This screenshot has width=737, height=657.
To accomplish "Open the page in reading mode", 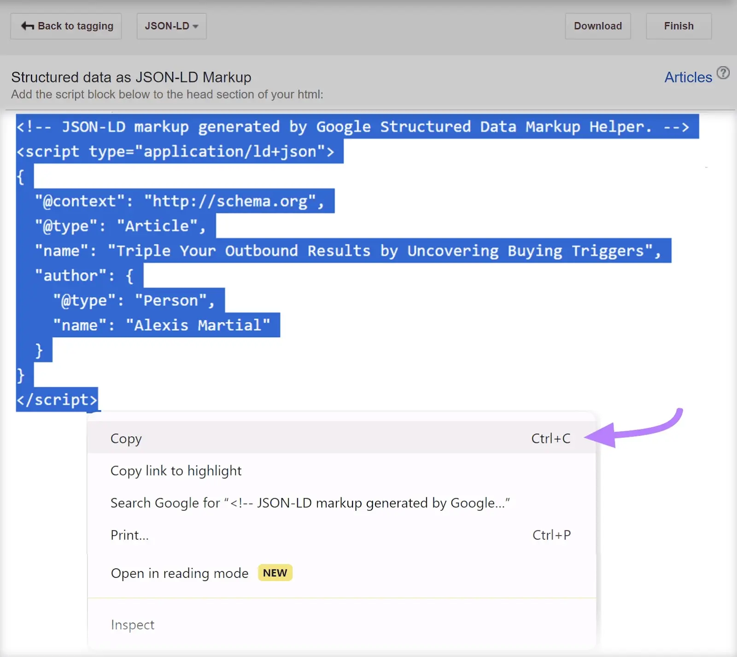I will [x=179, y=573].
